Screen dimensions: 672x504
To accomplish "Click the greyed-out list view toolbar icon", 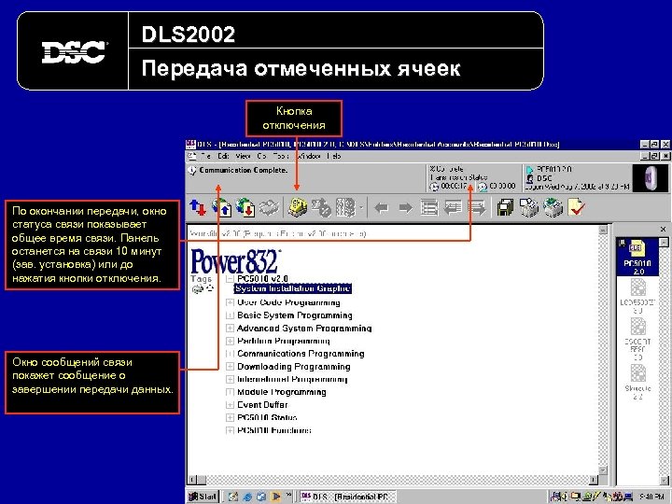I will point(429,208).
